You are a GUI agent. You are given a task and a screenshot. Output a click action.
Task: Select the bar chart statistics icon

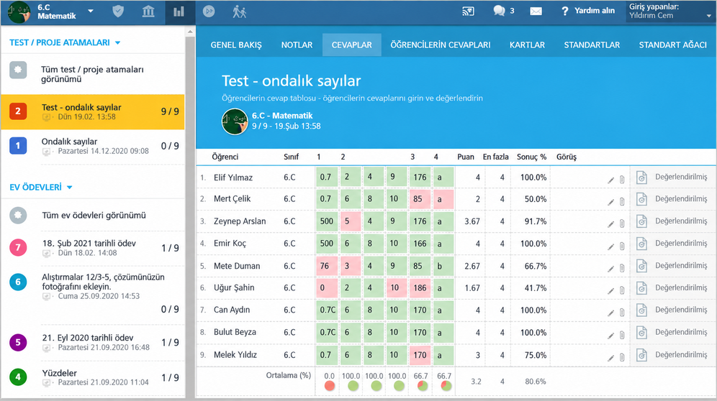(179, 11)
